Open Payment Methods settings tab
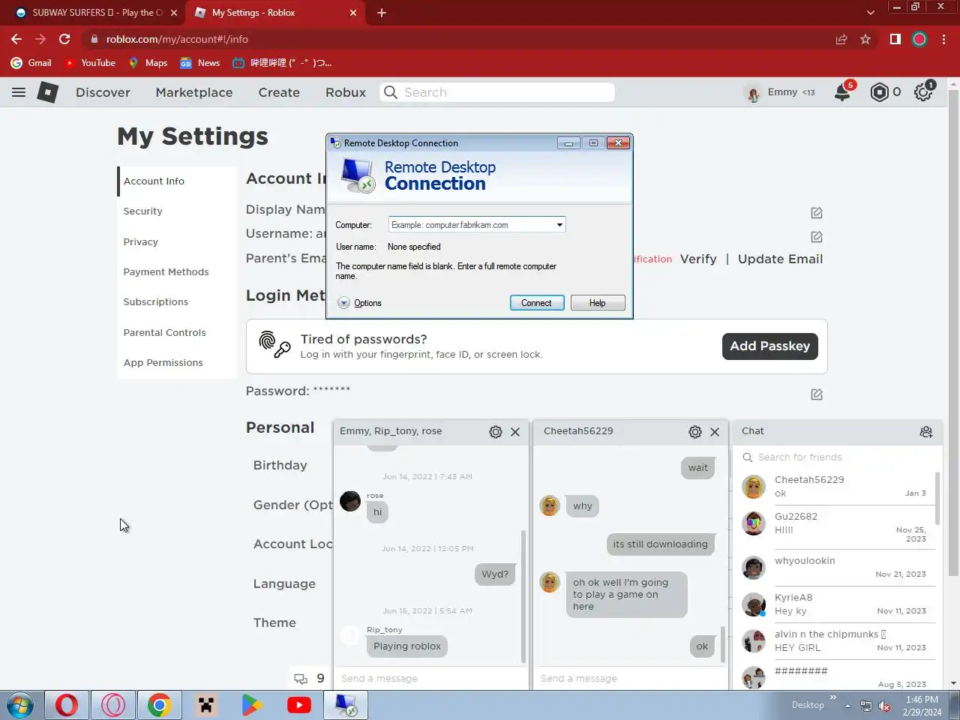This screenshot has height=720, width=960. click(177, 272)
